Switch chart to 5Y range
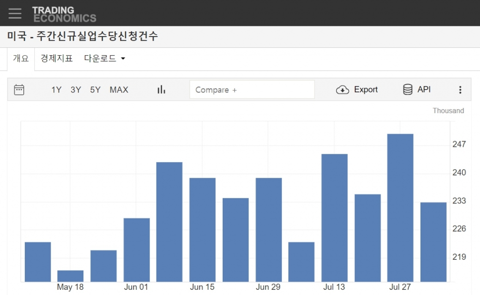This screenshot has width=480, height=295. pos(95,90)
